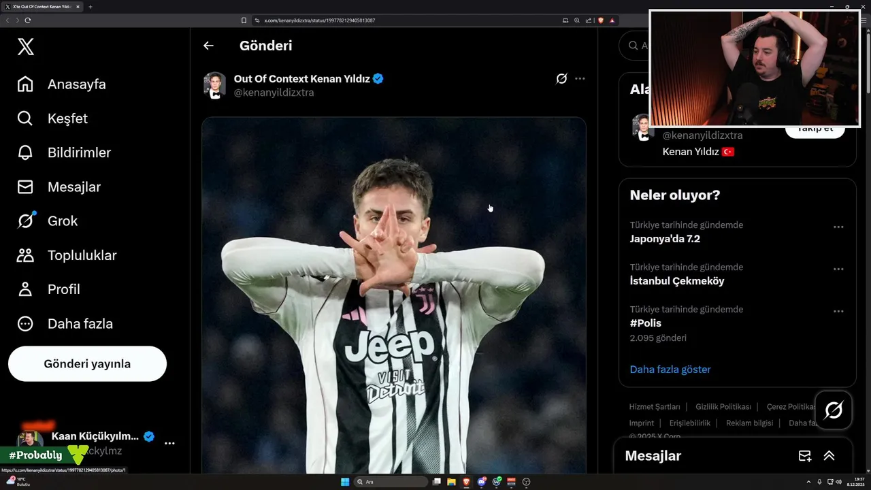Click Daha fazla göster link

tap(670, 370)
